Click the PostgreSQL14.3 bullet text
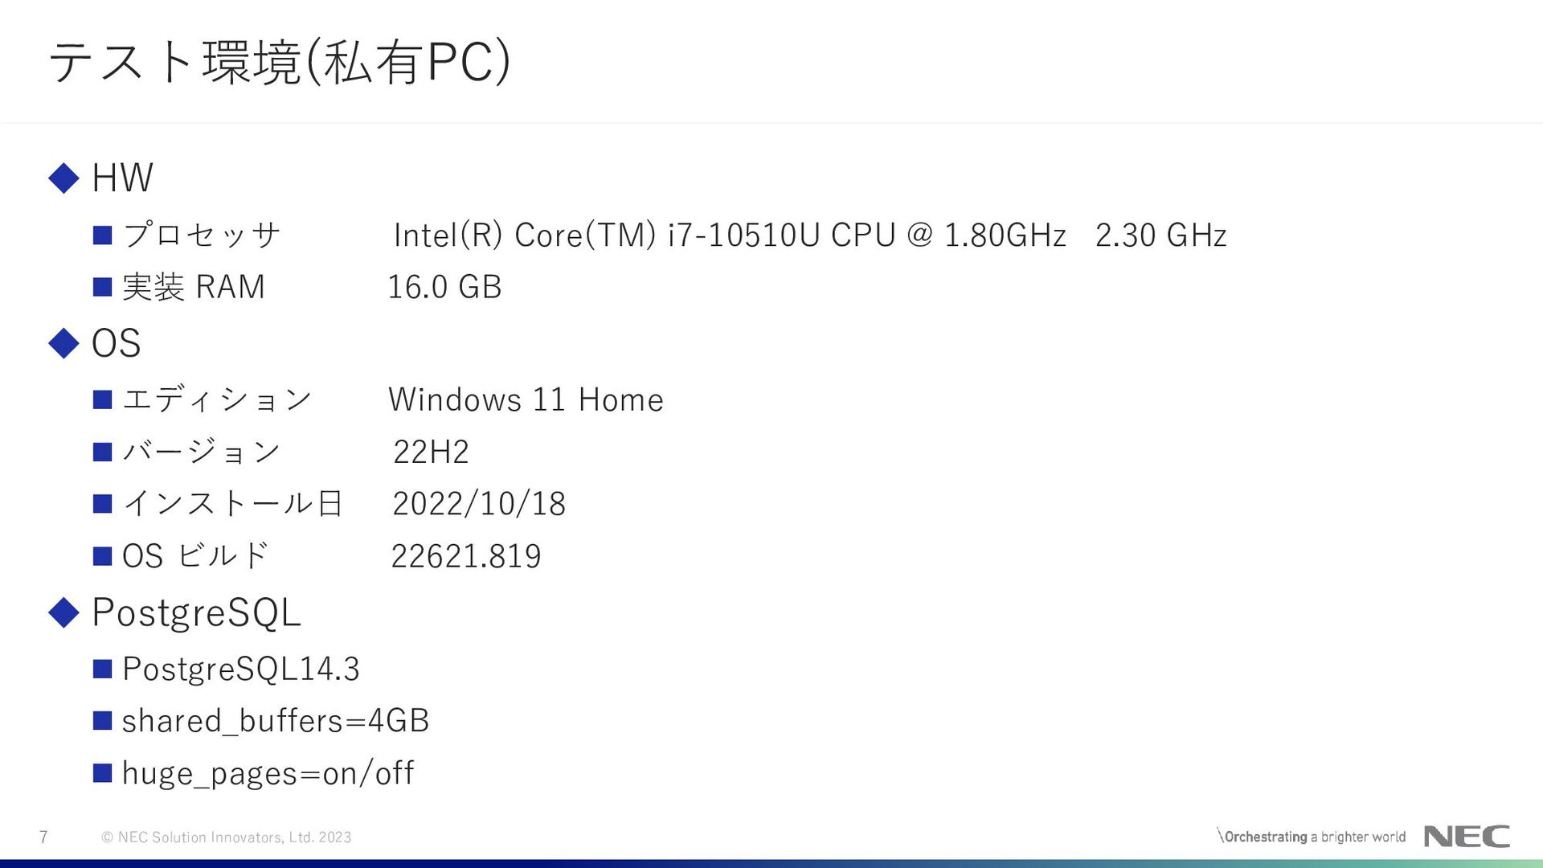 tap(241, 669)
